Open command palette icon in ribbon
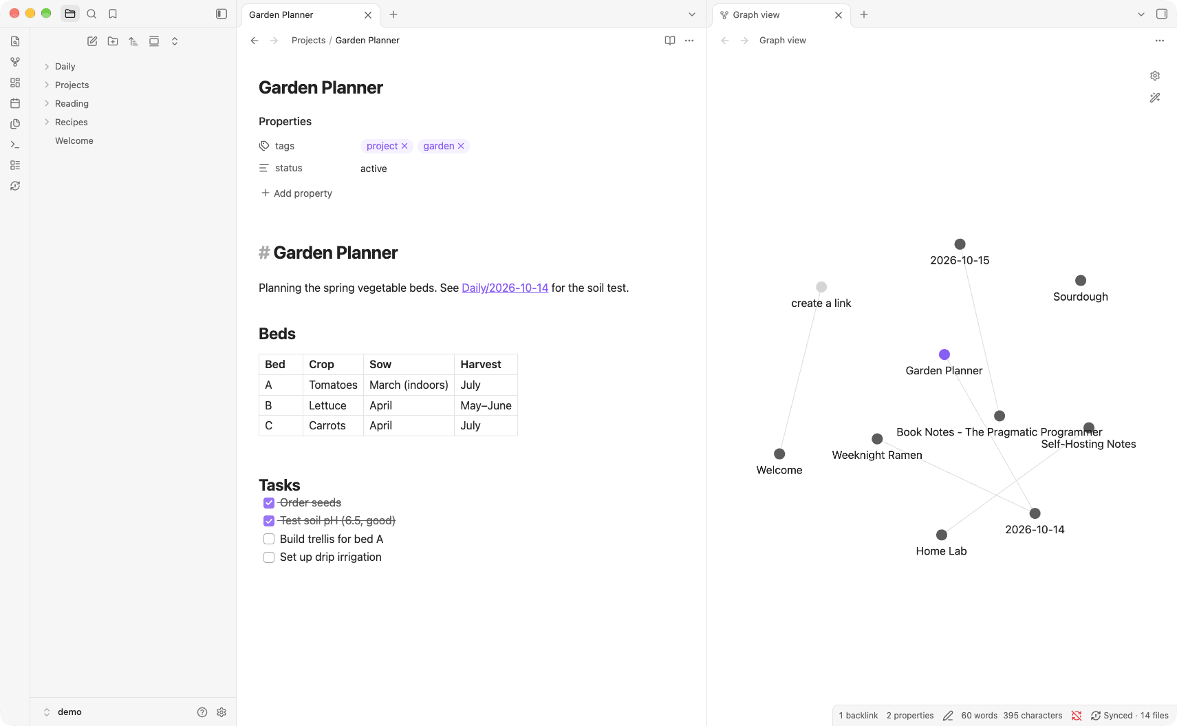 (15, 145)
